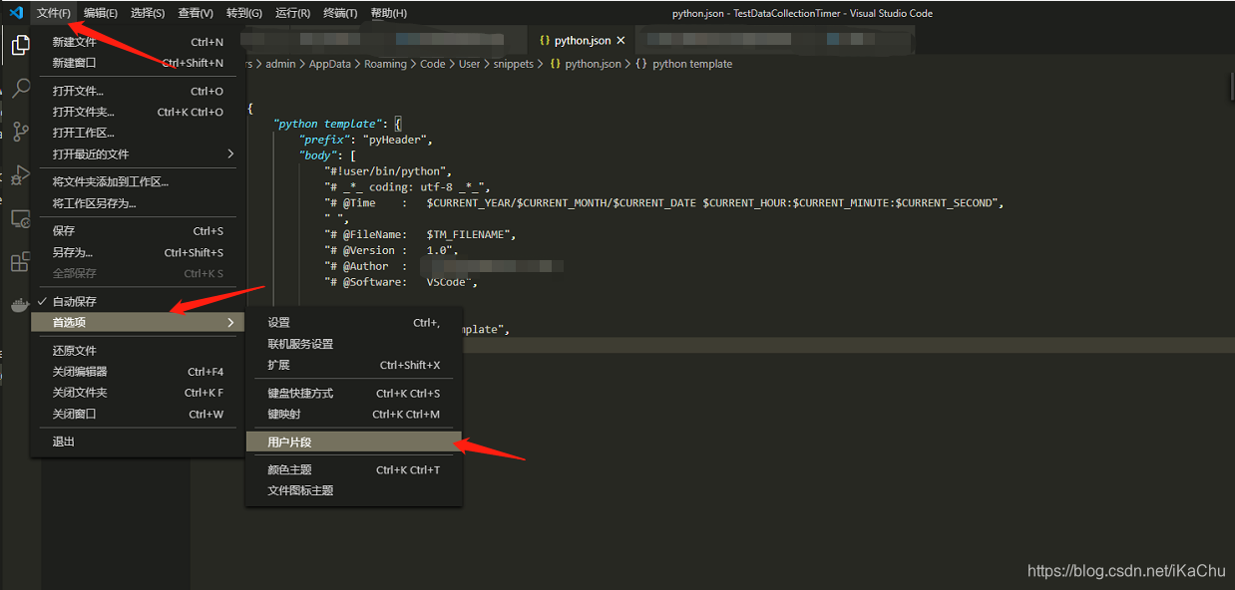Viewport: 1235px width, 590px height.
Task: Open the Docker activity bar icon
Action: coord(20,305)
